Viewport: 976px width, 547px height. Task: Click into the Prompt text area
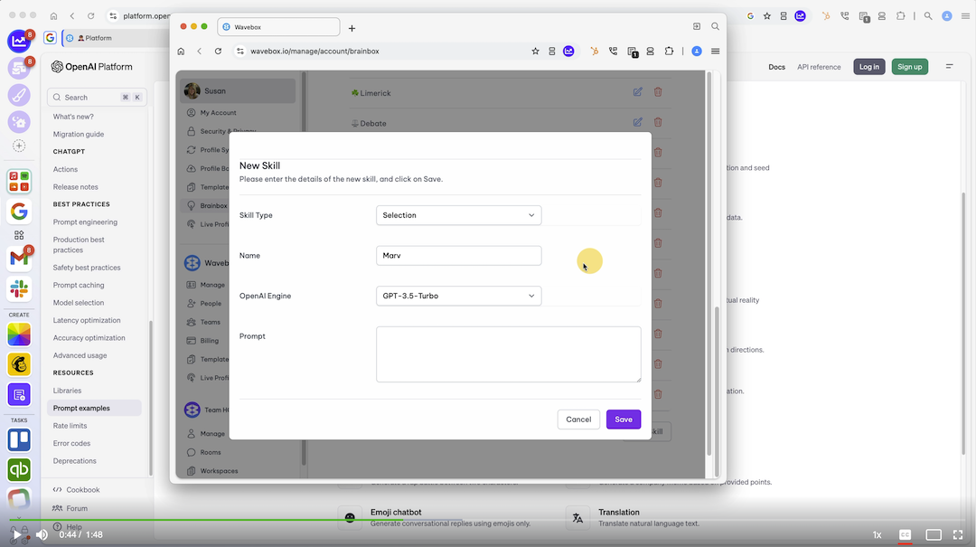click(508, 354)
